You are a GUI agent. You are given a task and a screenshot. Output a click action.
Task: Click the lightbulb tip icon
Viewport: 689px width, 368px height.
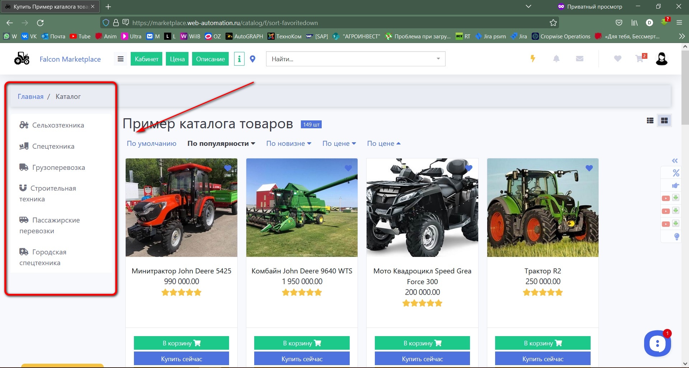[677, 236]
